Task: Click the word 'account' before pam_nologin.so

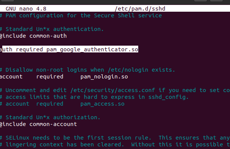Action: point(11,77)
